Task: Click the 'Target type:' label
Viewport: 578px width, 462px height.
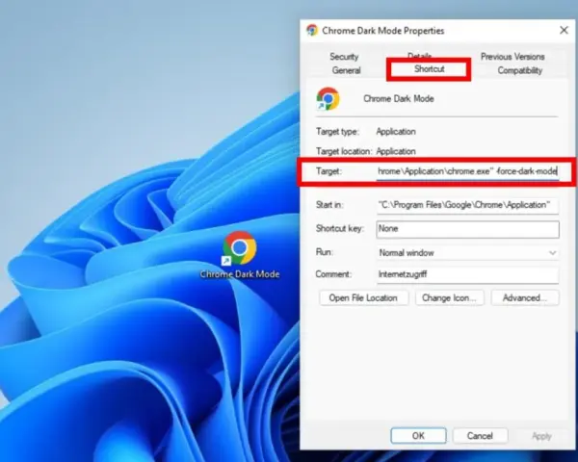Action: coord(337,132)
